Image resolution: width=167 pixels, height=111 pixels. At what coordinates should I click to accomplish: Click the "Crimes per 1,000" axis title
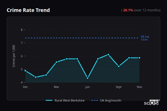click(x=14, y=56)
